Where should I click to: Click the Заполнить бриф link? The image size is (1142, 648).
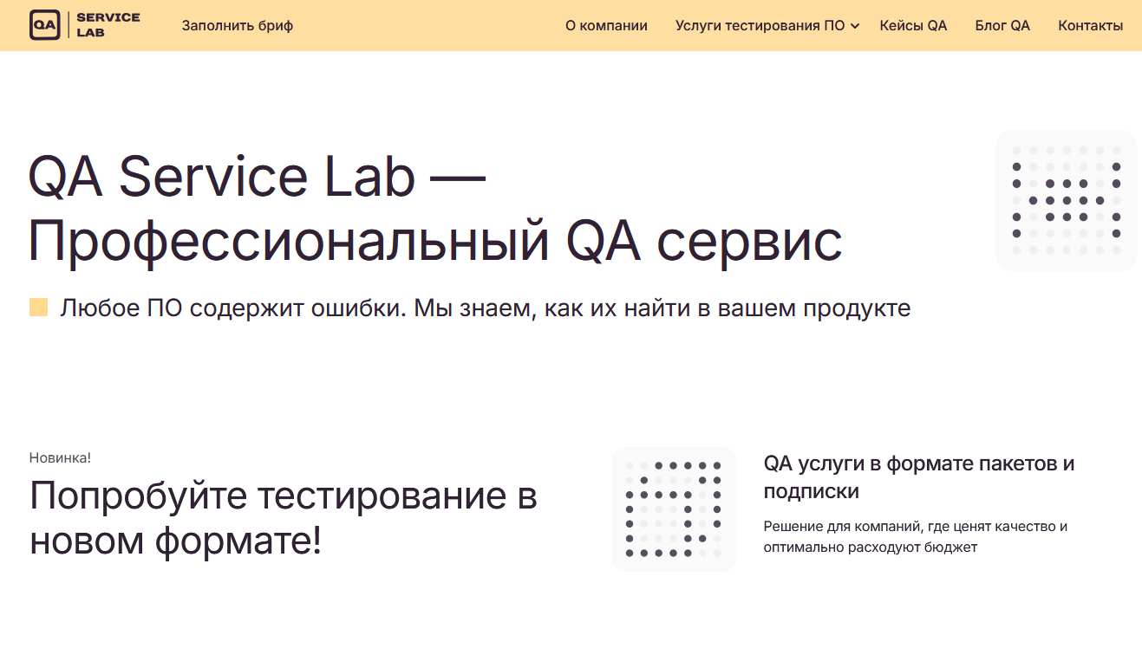click(238, 26)
